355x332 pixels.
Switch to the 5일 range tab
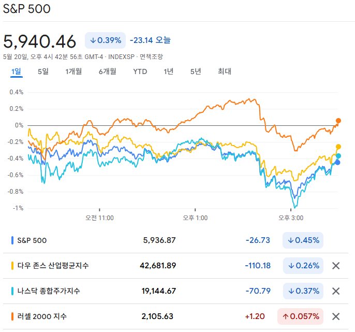coord(43,71)
